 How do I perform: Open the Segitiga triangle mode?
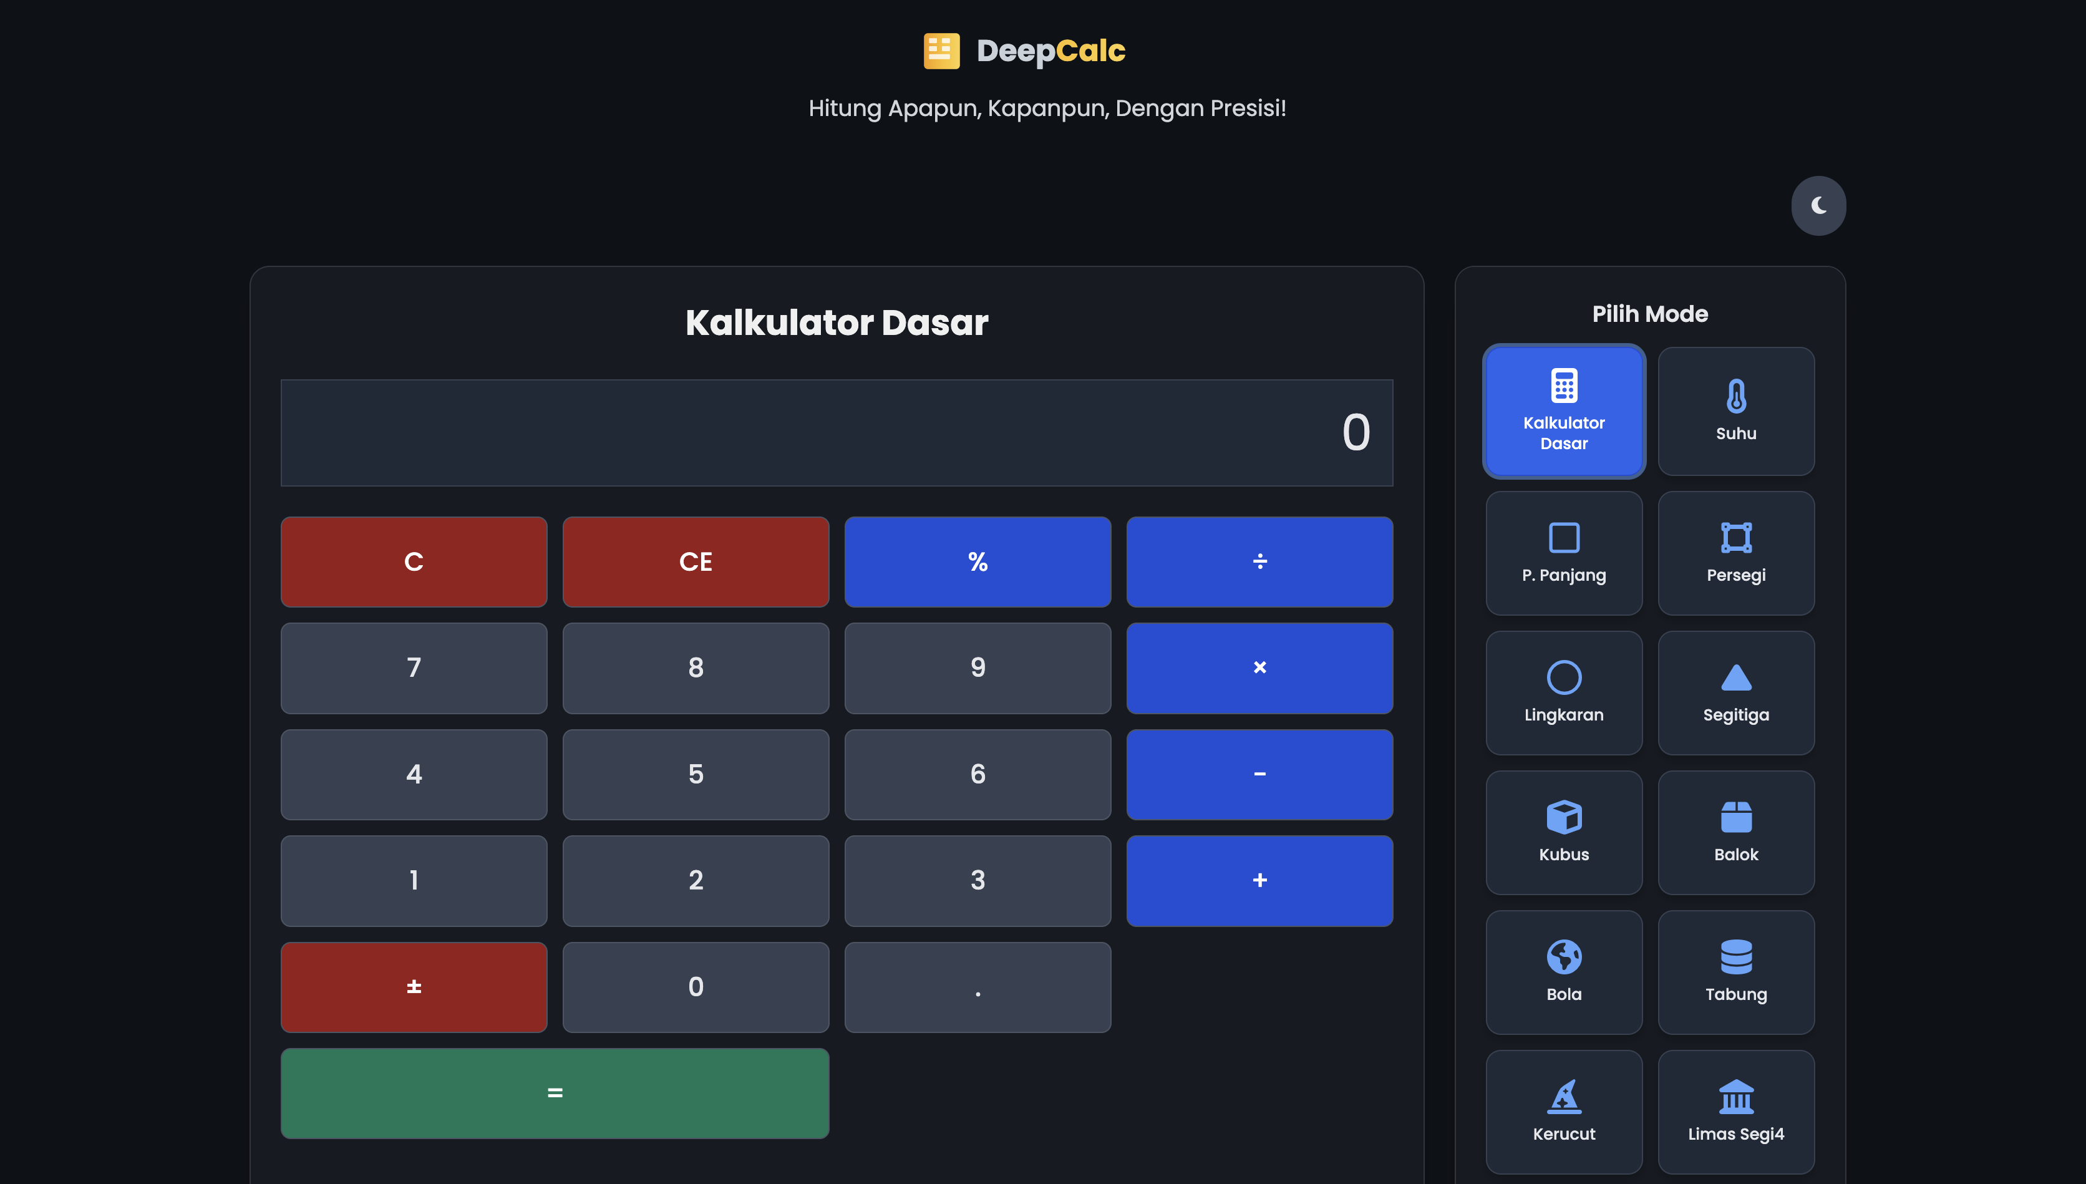coord(1735,693)
